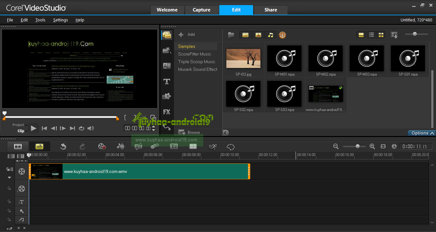Open the Sound Mixer waveform icon
Image resolution: width=436 pixels, height=232 pixels.
pyautogui.click(x=121, y=146)
